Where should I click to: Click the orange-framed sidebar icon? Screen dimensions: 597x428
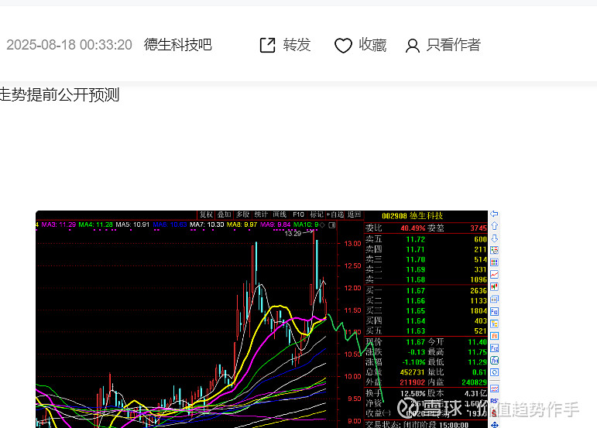494,336
